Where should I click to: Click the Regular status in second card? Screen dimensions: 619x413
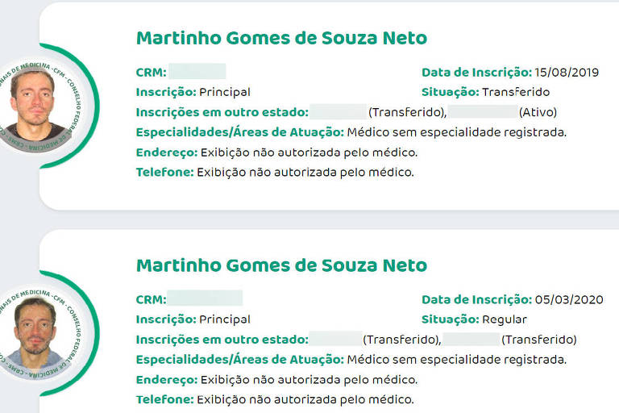click(505, 319)
